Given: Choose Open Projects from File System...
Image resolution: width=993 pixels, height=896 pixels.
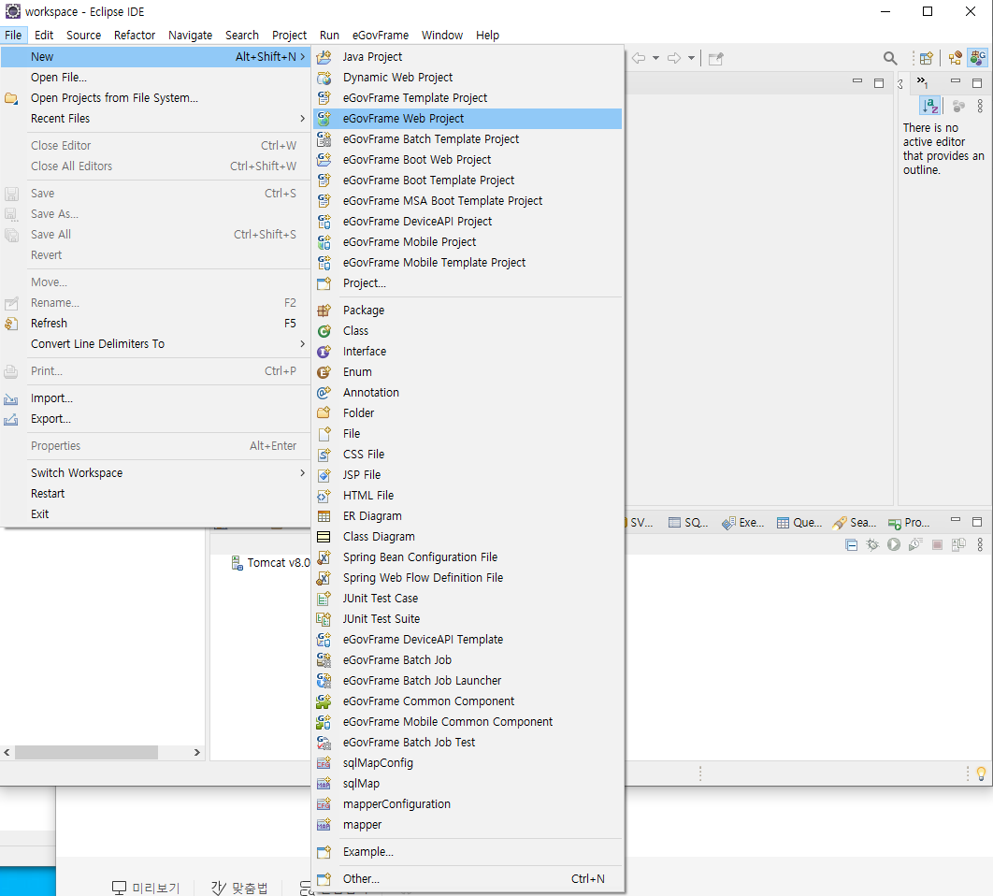Looking at the screenshot, I should point(154,97).
